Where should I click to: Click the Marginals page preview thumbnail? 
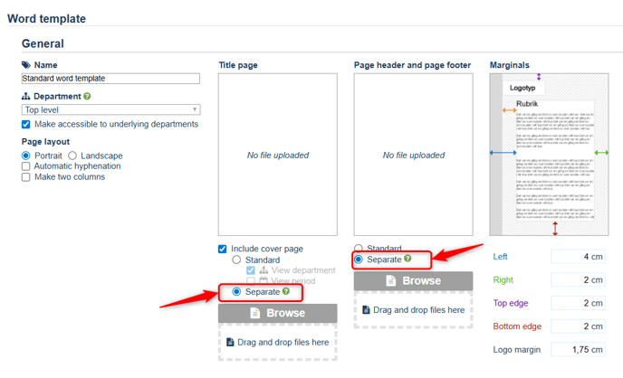[550, 156]
